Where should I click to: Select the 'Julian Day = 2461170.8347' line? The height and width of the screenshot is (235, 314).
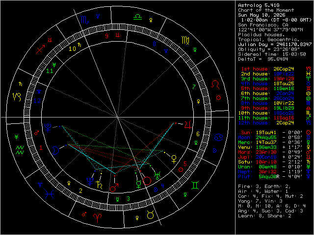pyautogui.click(x=275, y=45)
